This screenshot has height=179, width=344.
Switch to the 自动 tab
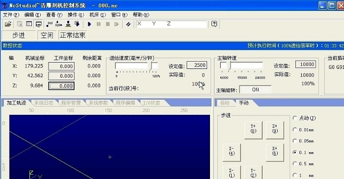(225, 103)
